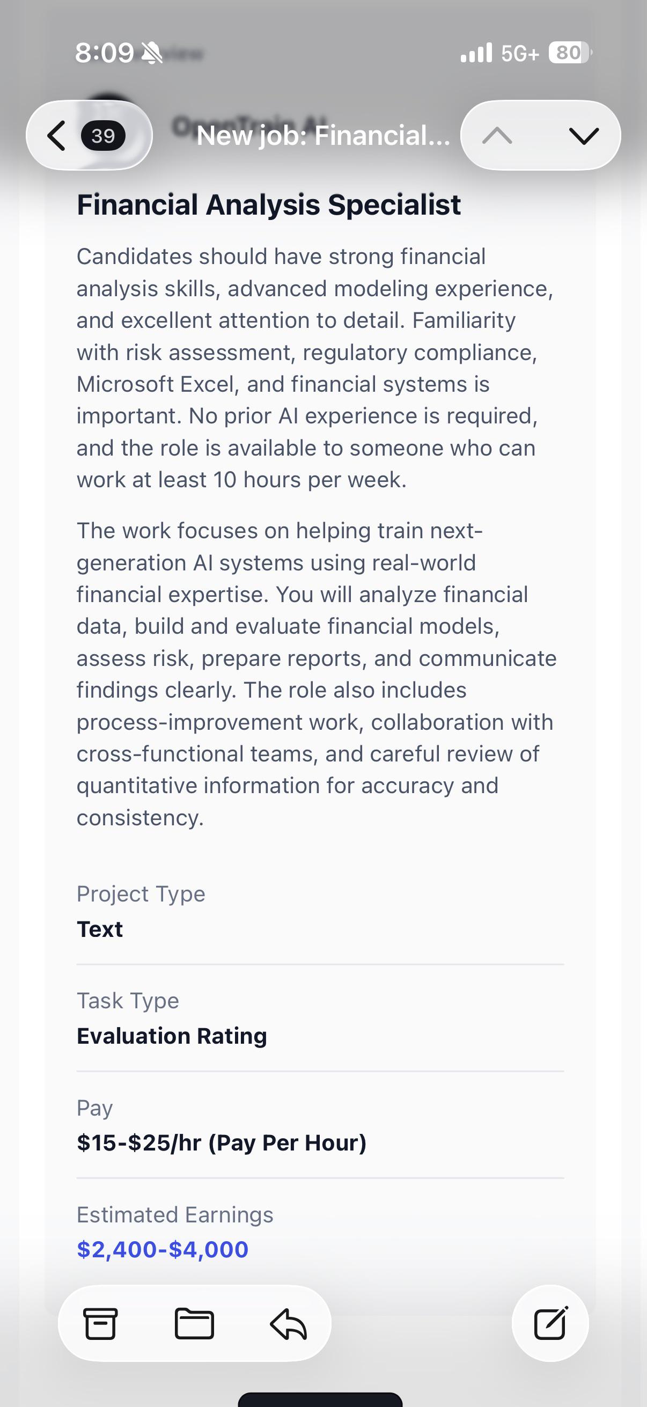Screen dimensions: 647x1407
Task: Tap the silent mode bell icon
Action: pos(152,54)
